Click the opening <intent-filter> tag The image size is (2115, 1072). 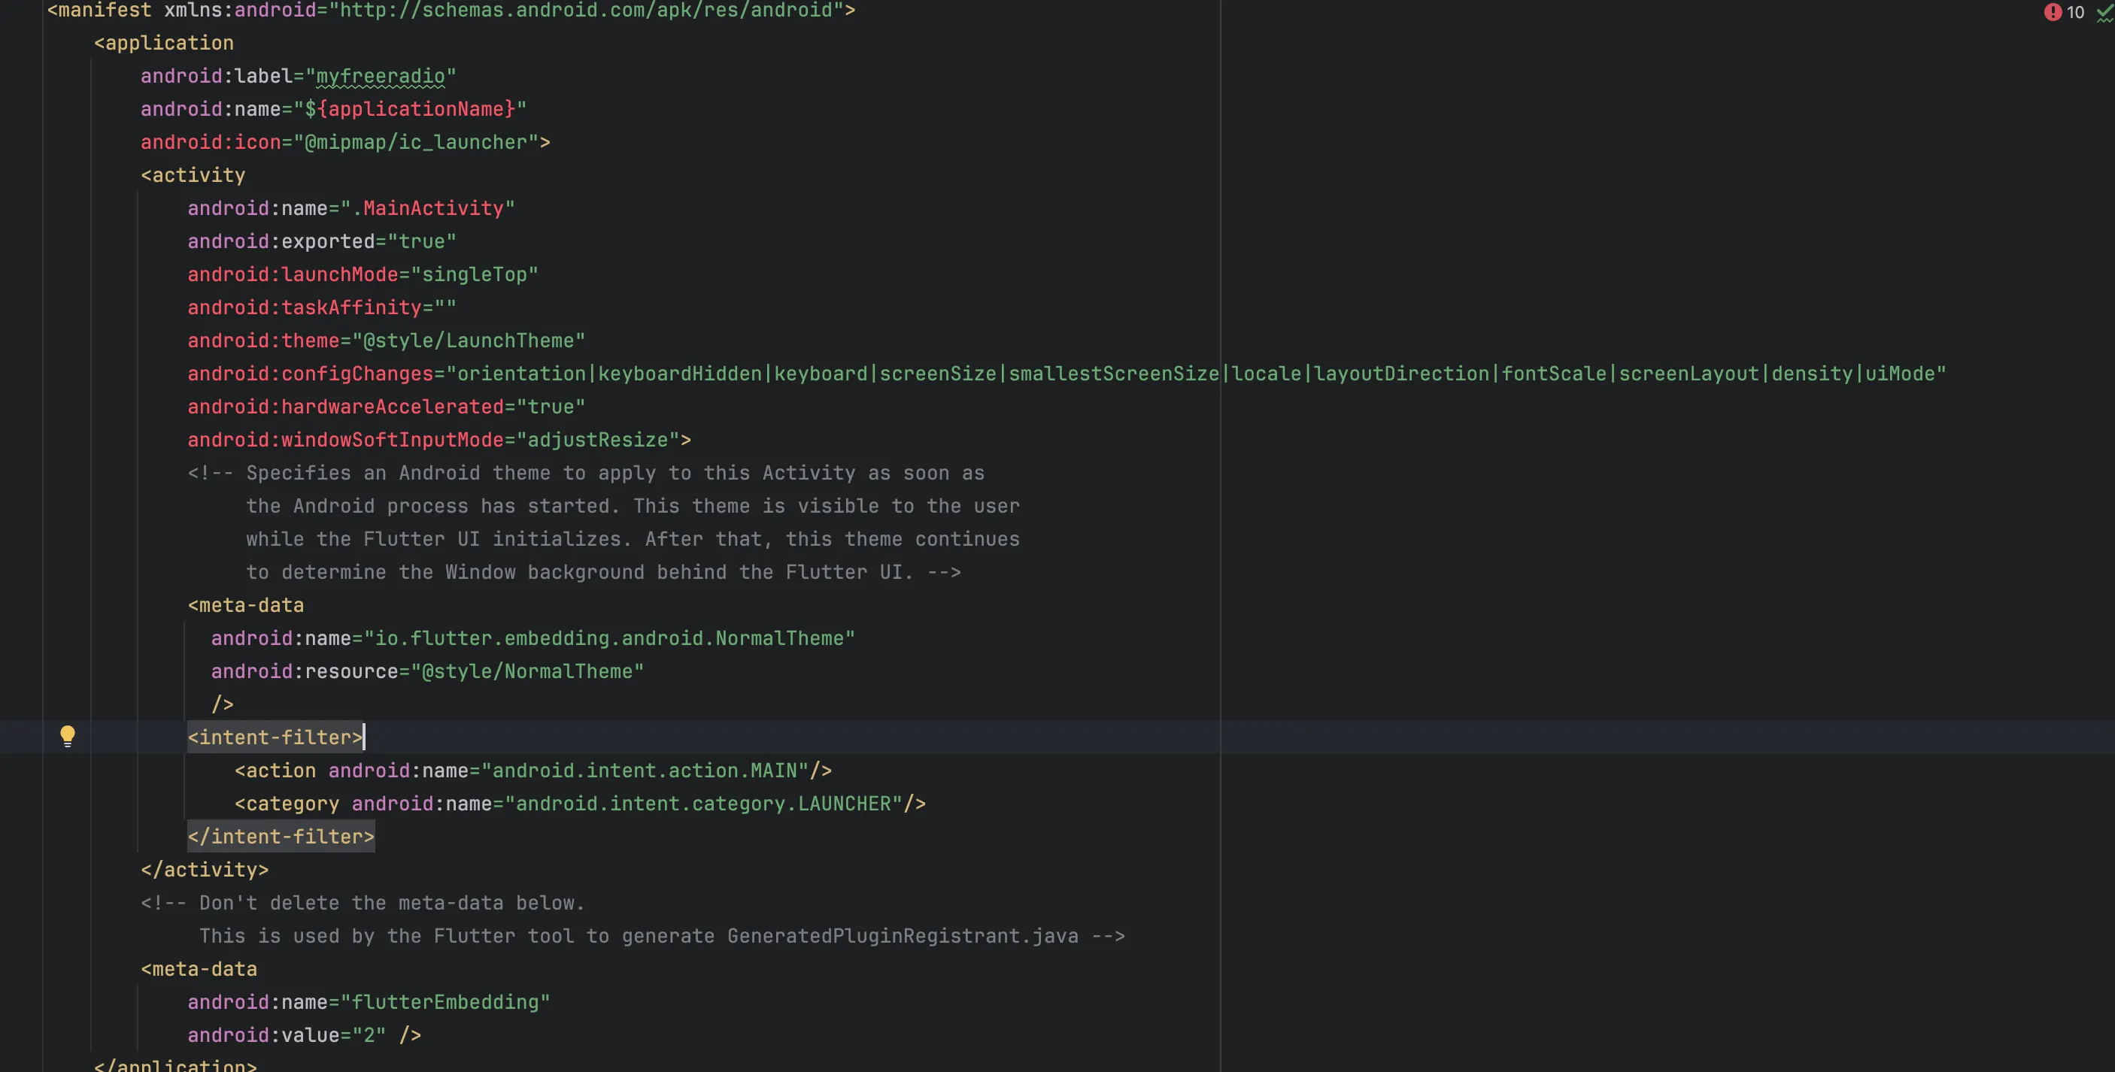[275, 737]
